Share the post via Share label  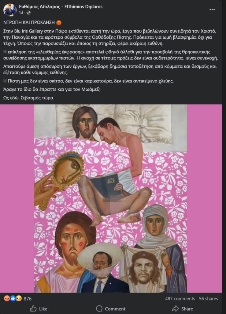(x=187, y=309)
